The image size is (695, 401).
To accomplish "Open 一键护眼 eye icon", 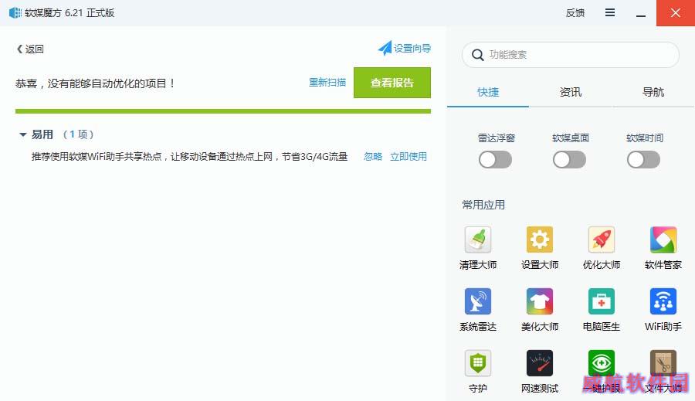I will click(602, 363).
